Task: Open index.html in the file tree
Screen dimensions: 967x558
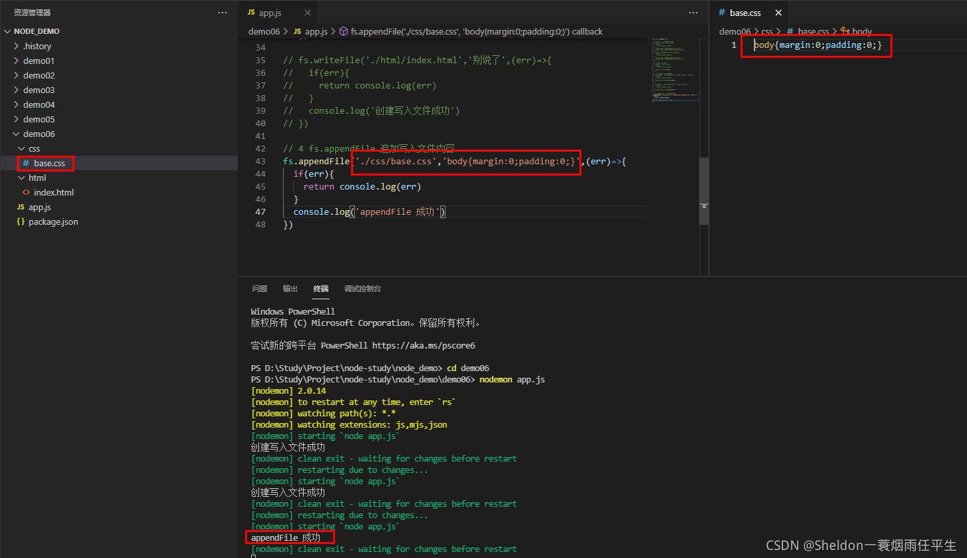Action: coord(119,192)
